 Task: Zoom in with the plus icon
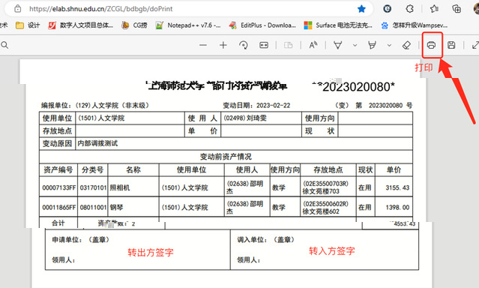[x=223, y=45]
